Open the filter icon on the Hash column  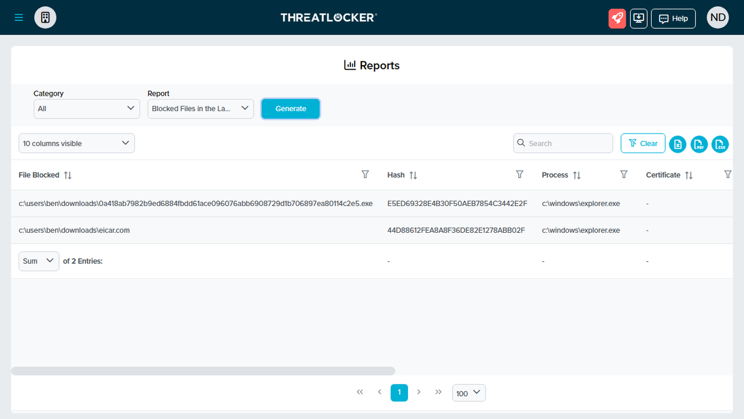(520, 175)
